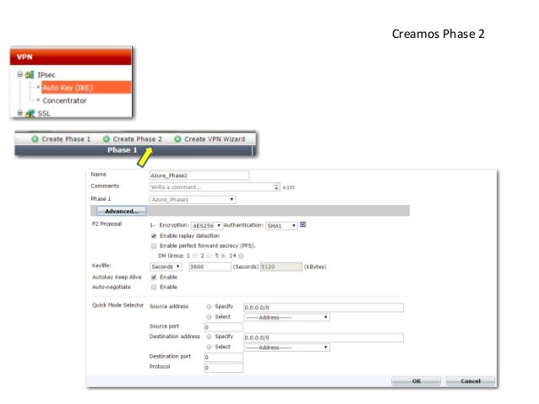Click the green plus icon beside Create Phase 1
The image size is (539, 404).
coord(35,139)
